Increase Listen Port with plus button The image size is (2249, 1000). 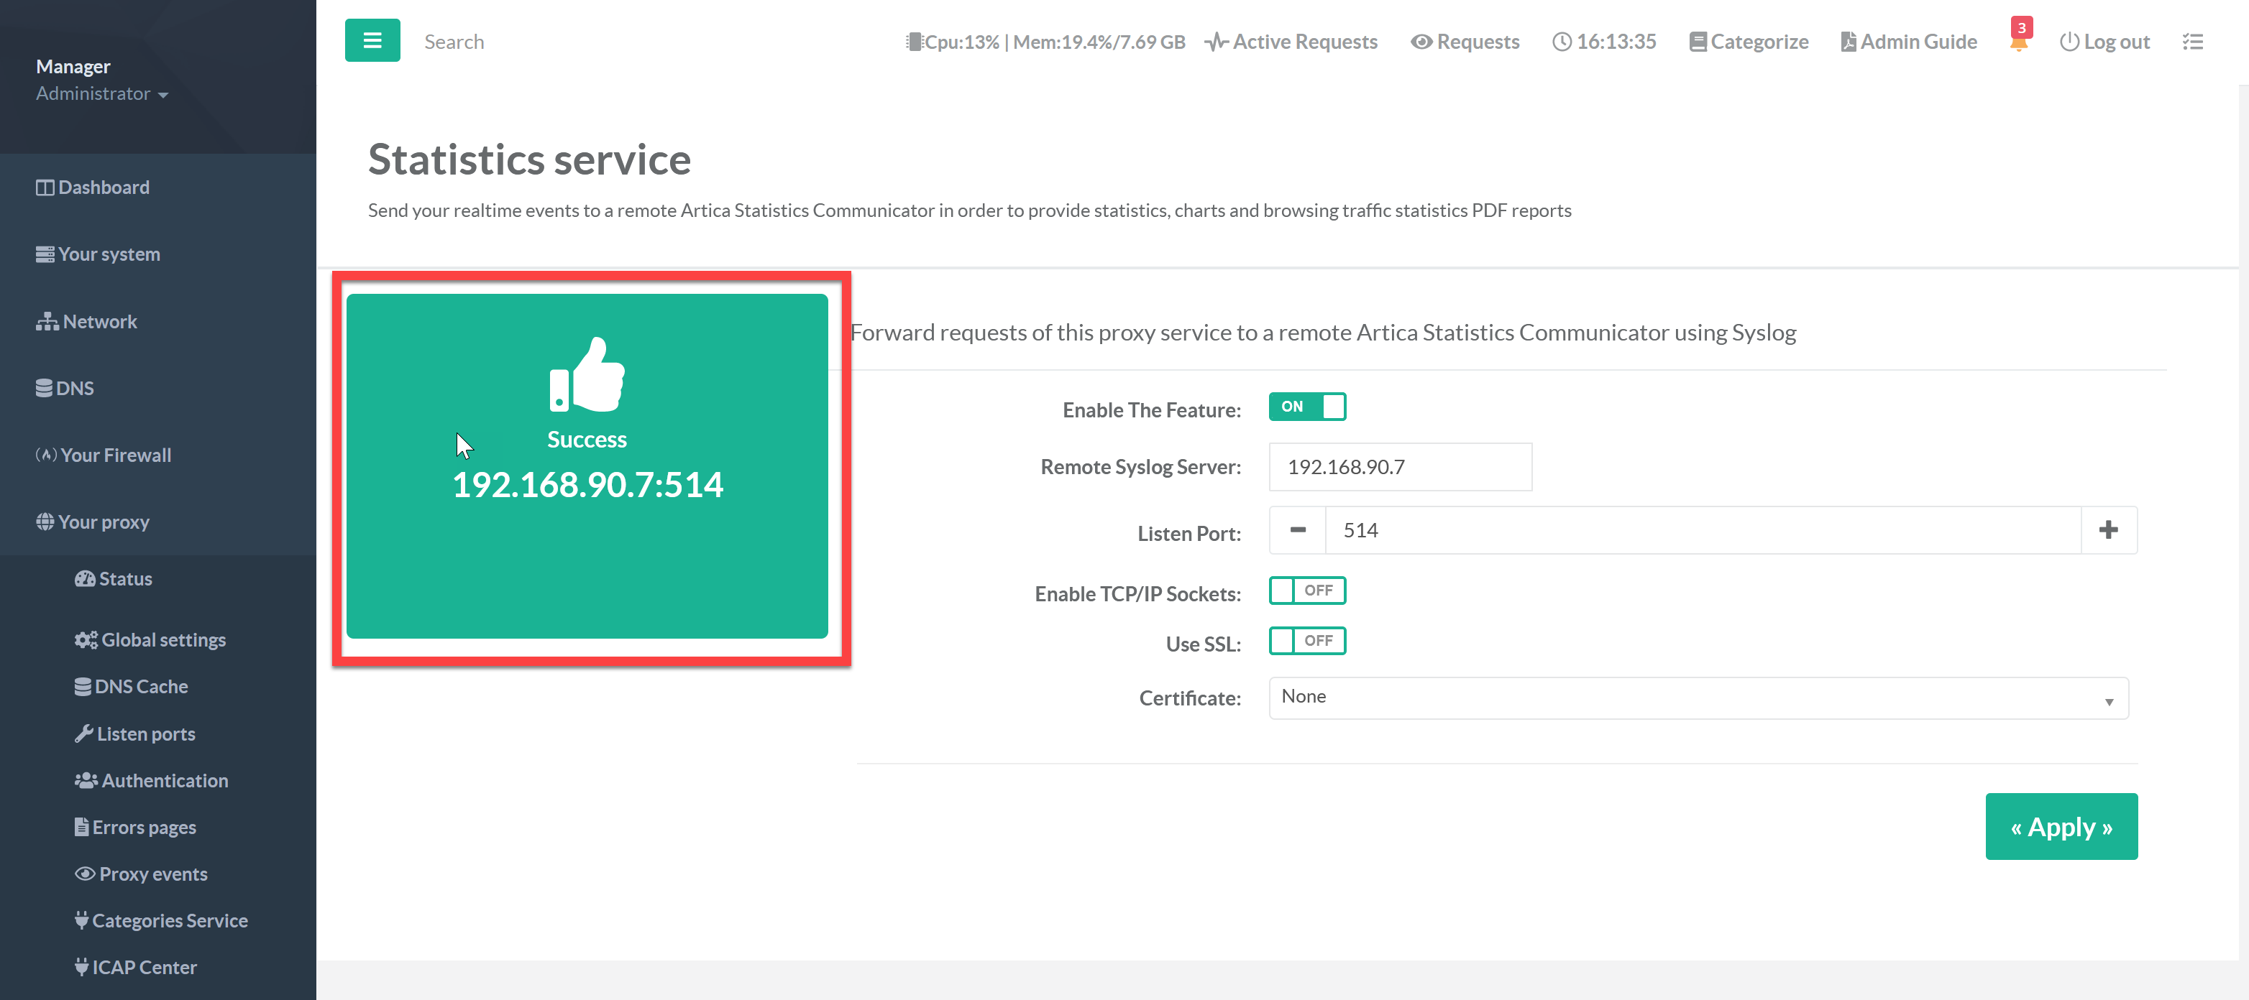pos(2107,529)
